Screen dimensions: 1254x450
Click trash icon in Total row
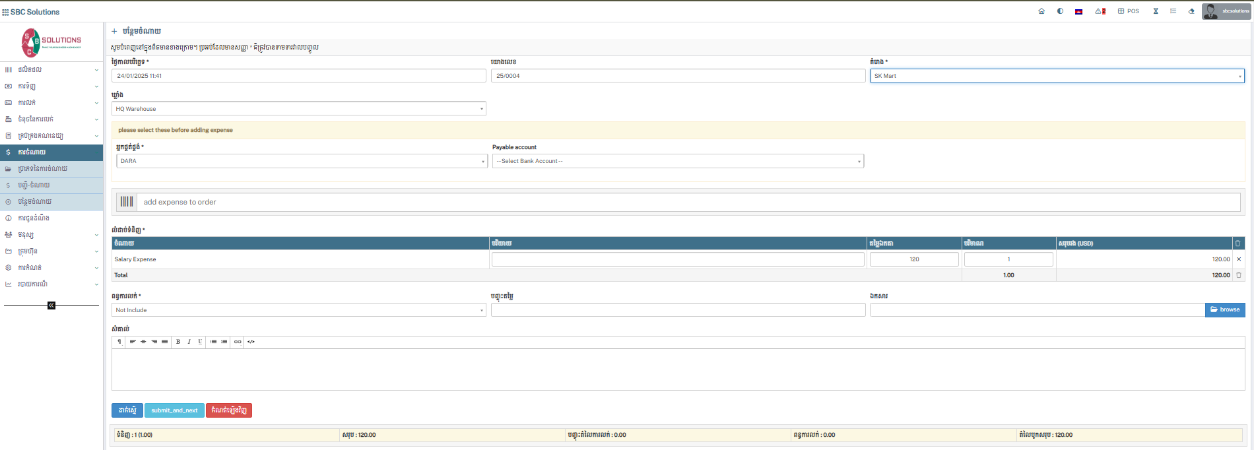tap(1239, 275)
